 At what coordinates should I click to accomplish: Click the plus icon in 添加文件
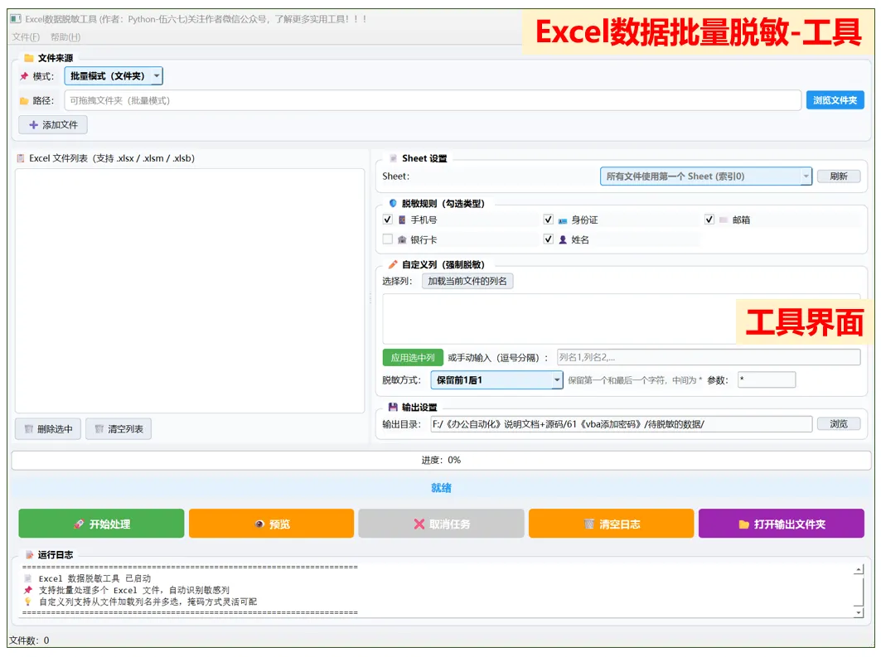[33, 124]
